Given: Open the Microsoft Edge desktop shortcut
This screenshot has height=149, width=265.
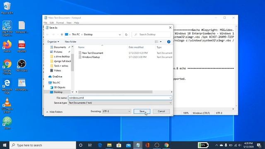Looking at the screenshot, I should click(x=7, y=86).
